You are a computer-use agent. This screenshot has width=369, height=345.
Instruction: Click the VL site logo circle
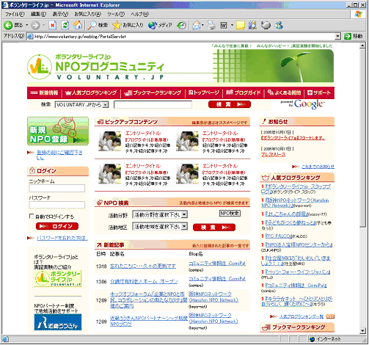(x=40, y=67)
